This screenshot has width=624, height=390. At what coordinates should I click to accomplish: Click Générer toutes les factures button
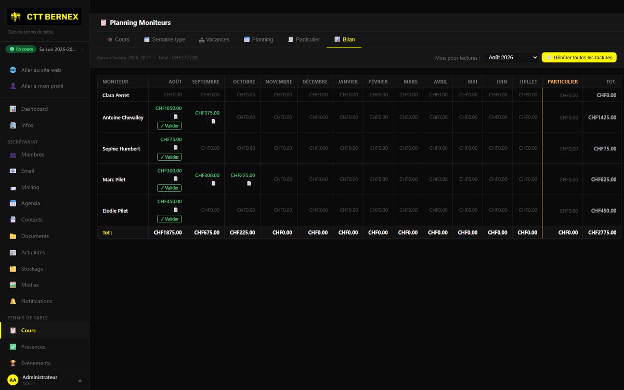click(x=579, y=57)
